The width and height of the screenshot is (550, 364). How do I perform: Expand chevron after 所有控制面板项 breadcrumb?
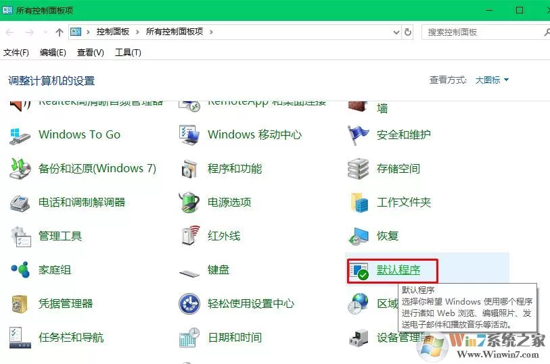click(x=211, y=32)
